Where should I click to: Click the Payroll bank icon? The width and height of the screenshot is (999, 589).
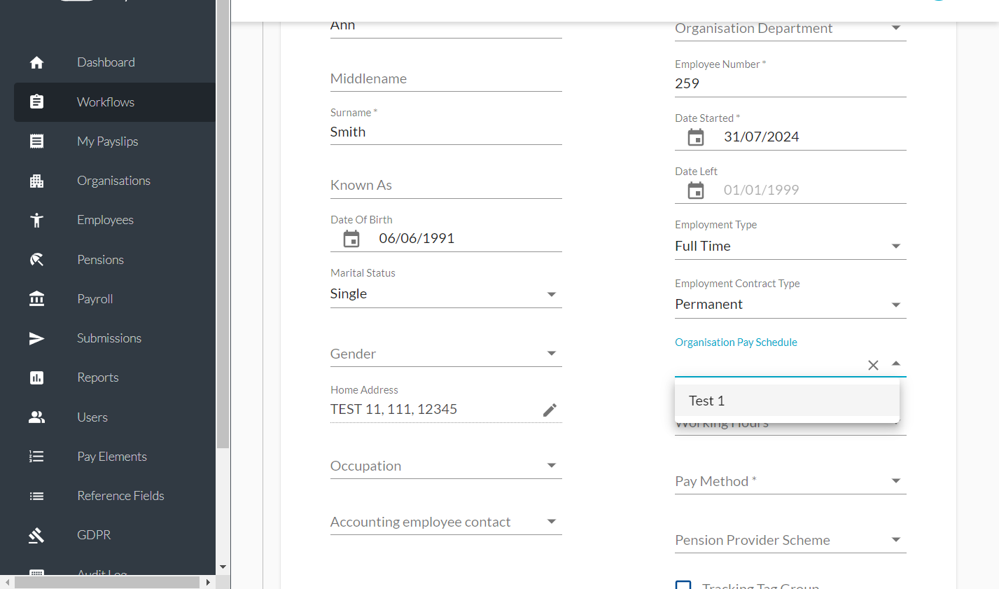(37, 299)
